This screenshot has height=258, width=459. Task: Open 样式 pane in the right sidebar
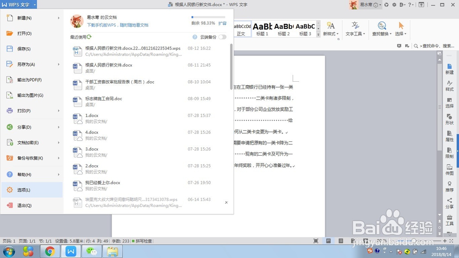[450, 86]
